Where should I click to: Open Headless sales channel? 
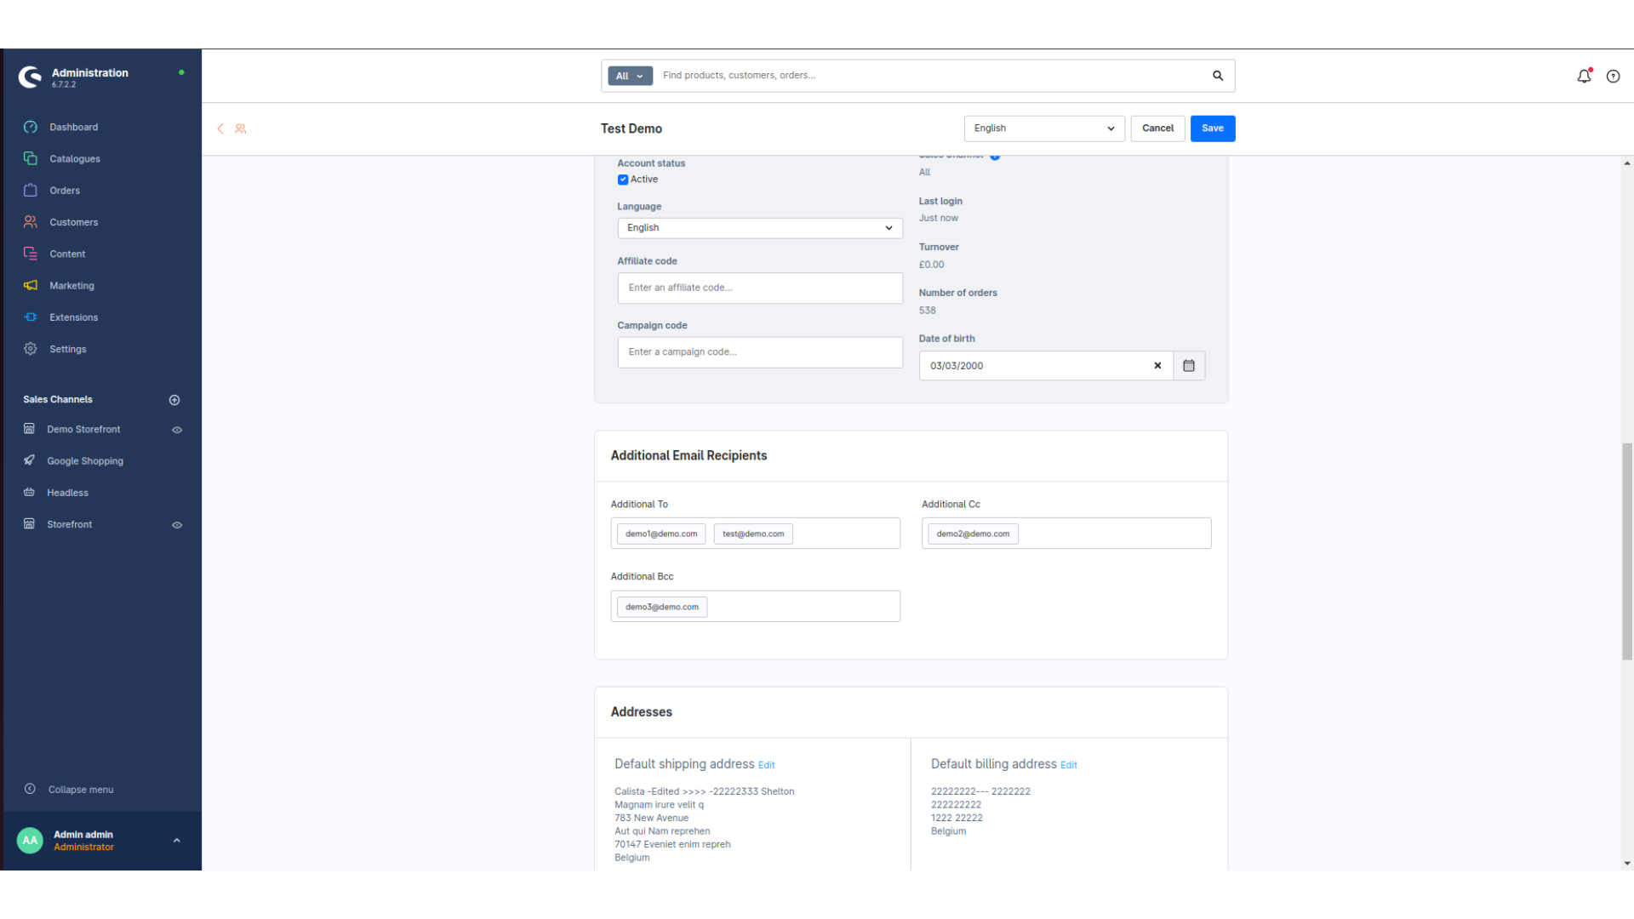pos(67,493)
